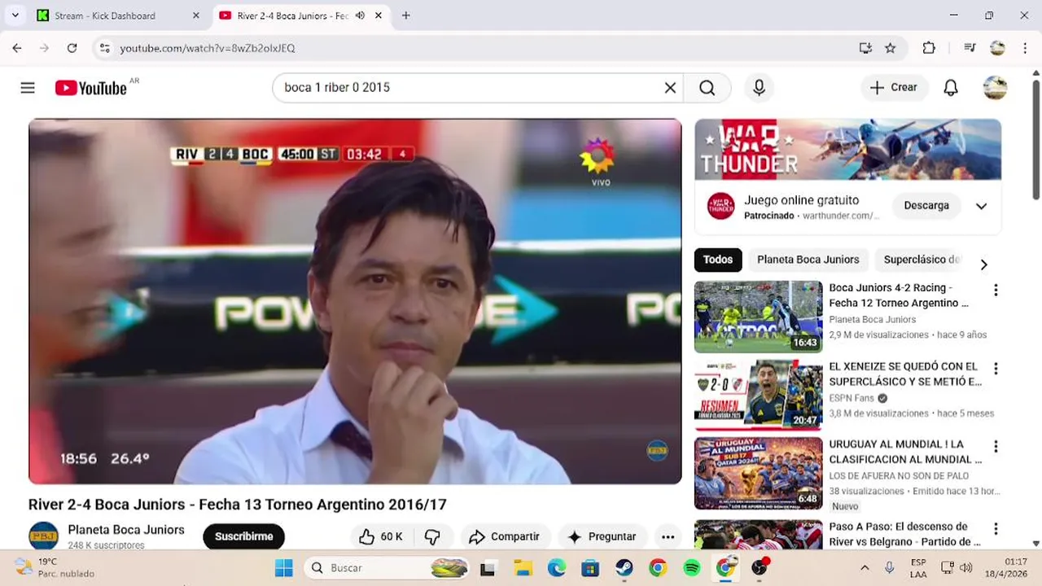Bookmark this page with star icon
This screenshot has height=586, width=1042.
(891, 48)
